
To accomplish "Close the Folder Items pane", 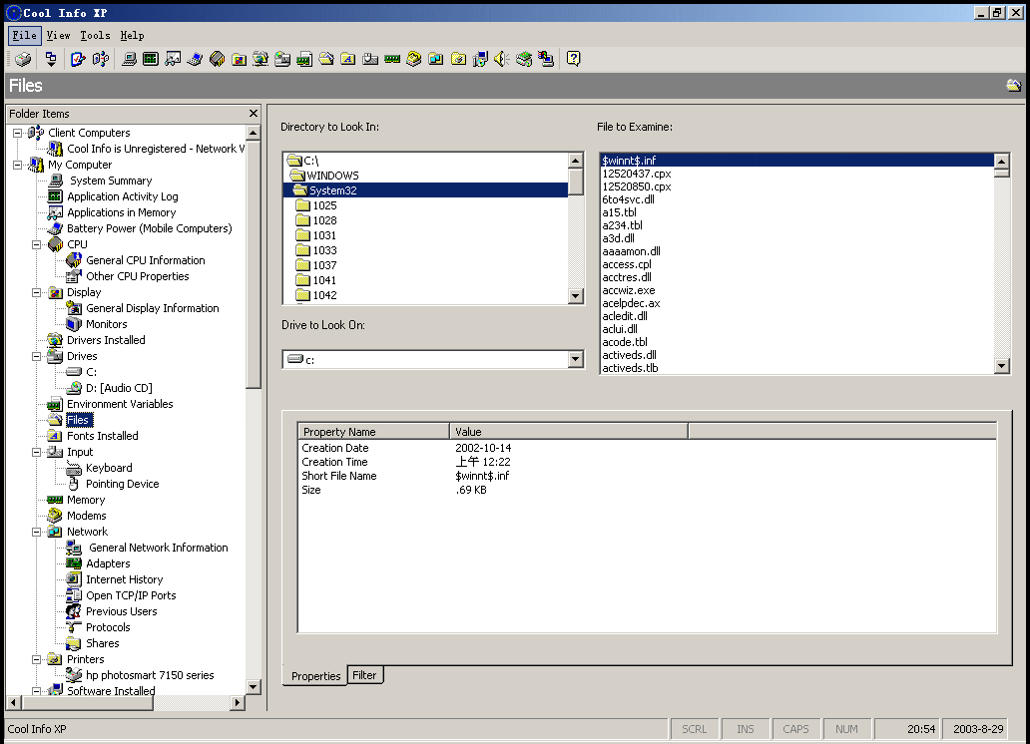I will (x=254, y=114).
